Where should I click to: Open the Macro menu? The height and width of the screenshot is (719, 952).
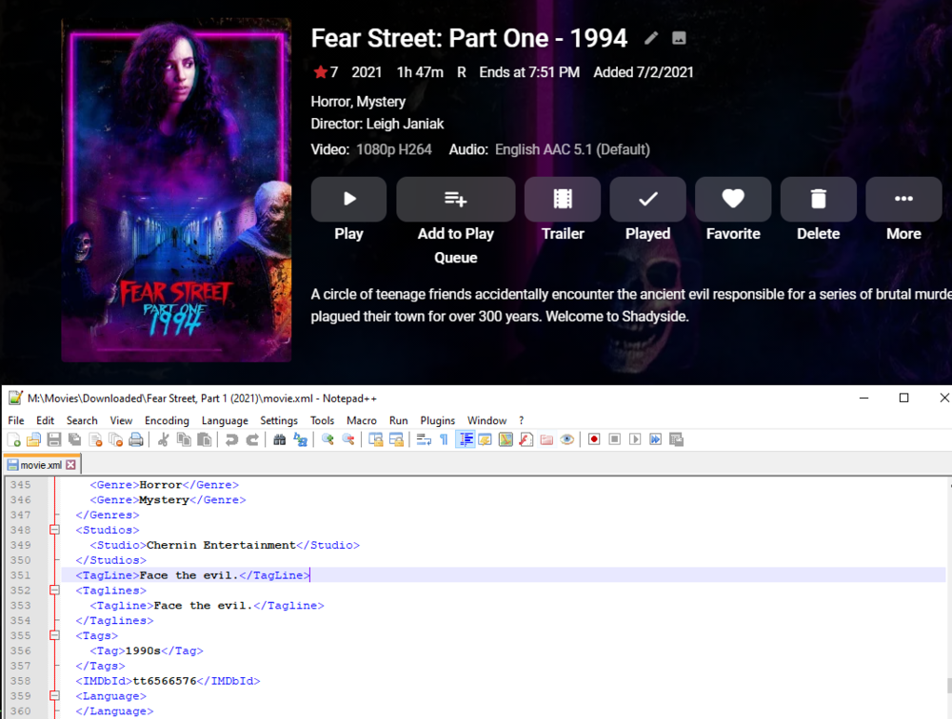pos(360,419)
